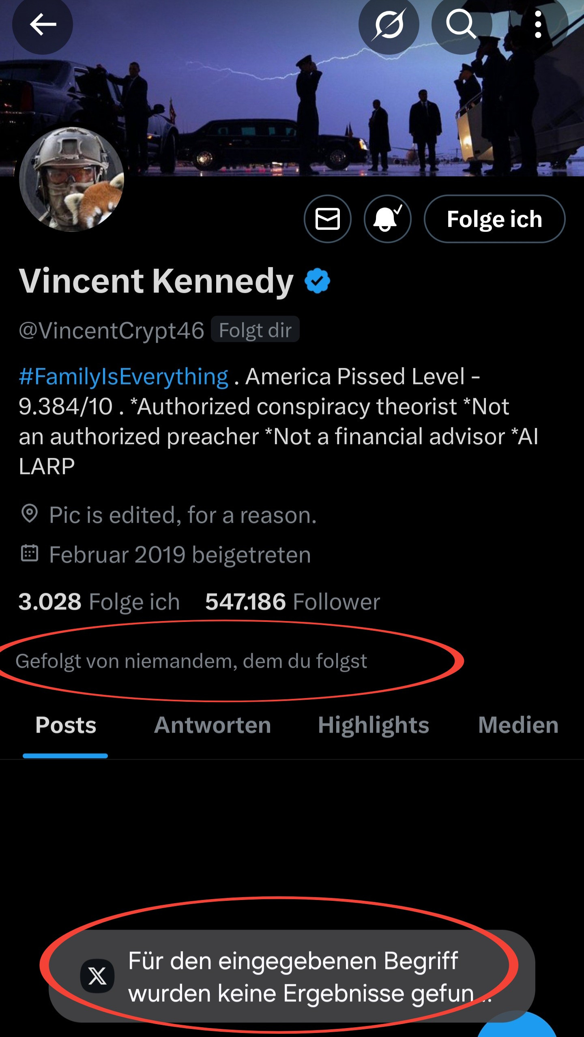Viewport: 584px width, 1037px height.
Task: Open the "3.028 Folge ich" following list
Action: click(99, 602)
